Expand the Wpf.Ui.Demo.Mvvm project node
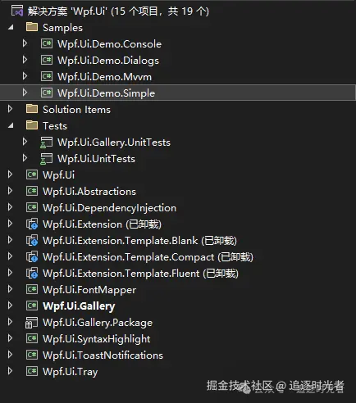Viewport: 356px width, 403px height. pos(25,76)
